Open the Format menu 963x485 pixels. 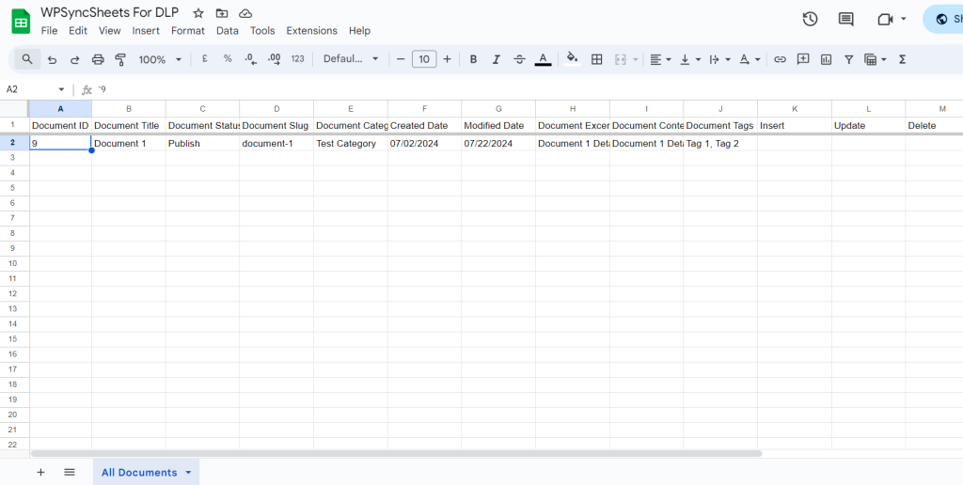(188, 31)
